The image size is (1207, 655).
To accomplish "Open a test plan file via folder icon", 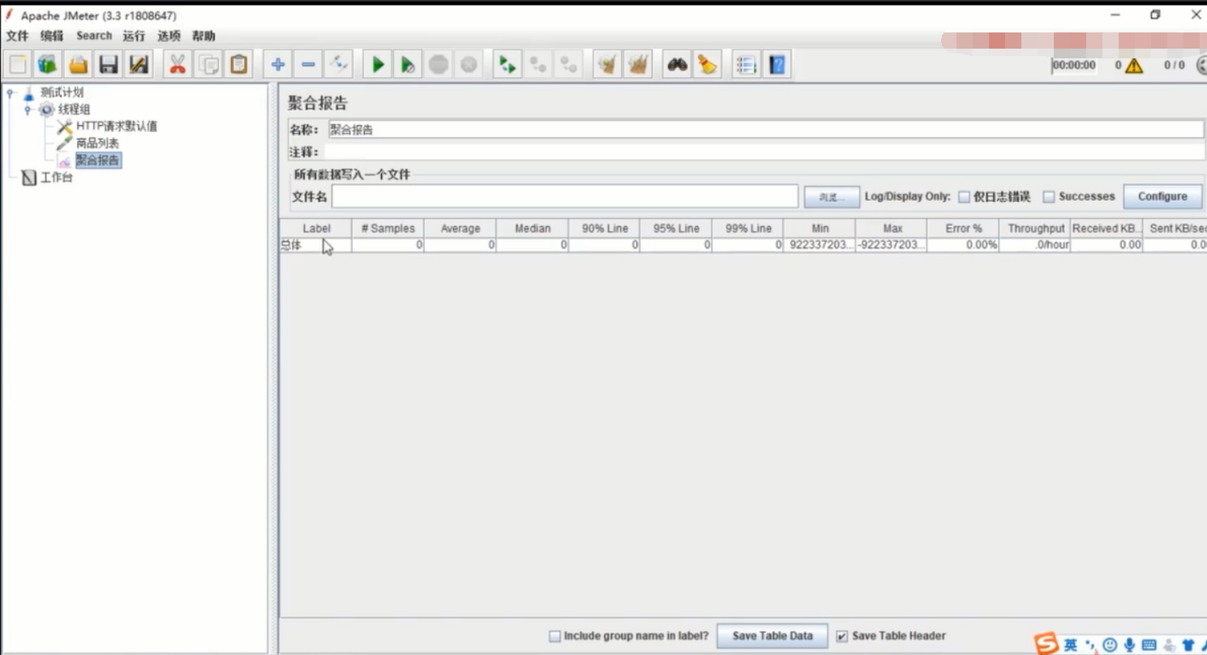I will click(78, 65).
